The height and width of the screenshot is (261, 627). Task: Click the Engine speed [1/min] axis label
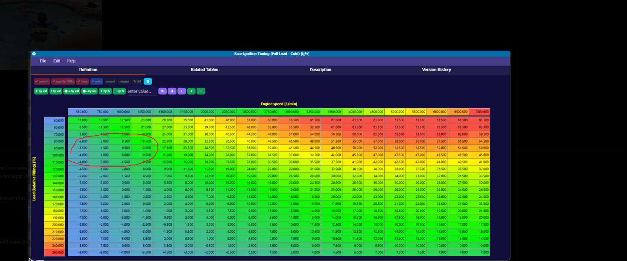[x=279, y=104]
